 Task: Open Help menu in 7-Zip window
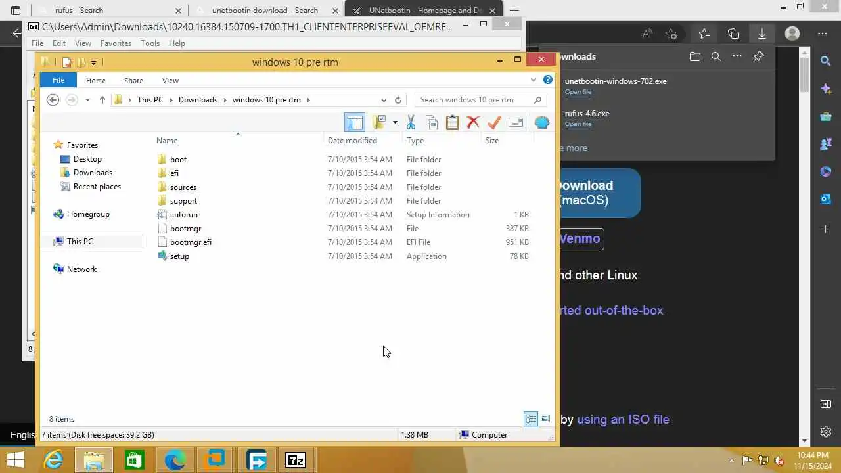coord(177,43)
